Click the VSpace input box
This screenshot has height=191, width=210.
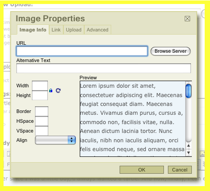pos(42,131)
